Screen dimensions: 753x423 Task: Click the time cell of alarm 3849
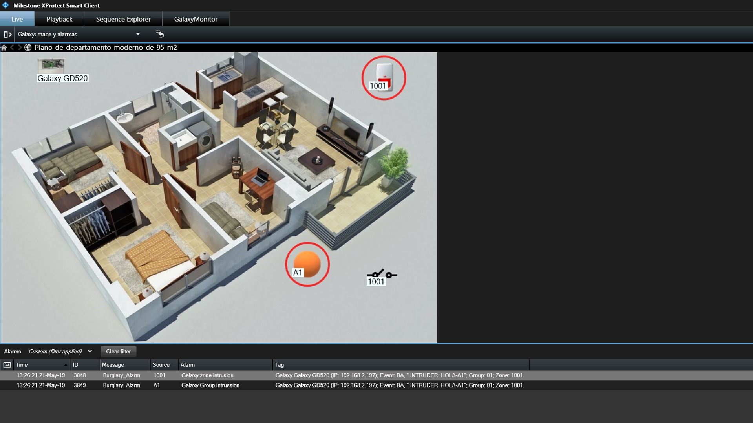[41, 385]
